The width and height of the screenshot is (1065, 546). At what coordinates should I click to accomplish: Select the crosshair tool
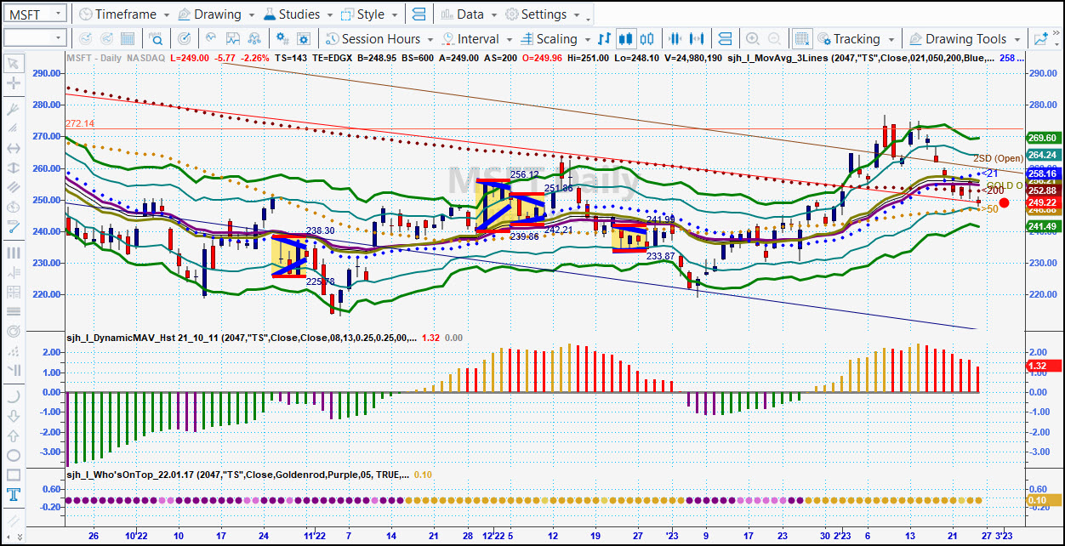pos(14,83)
